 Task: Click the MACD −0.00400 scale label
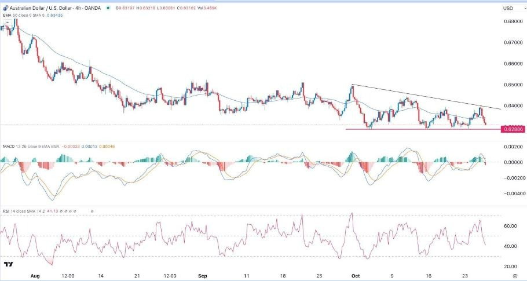click(514, 194)
